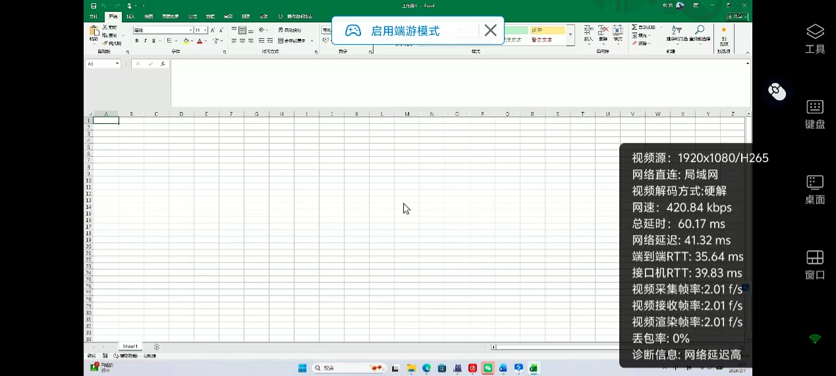Toggle Bold formatting

[x=137, y=41]
